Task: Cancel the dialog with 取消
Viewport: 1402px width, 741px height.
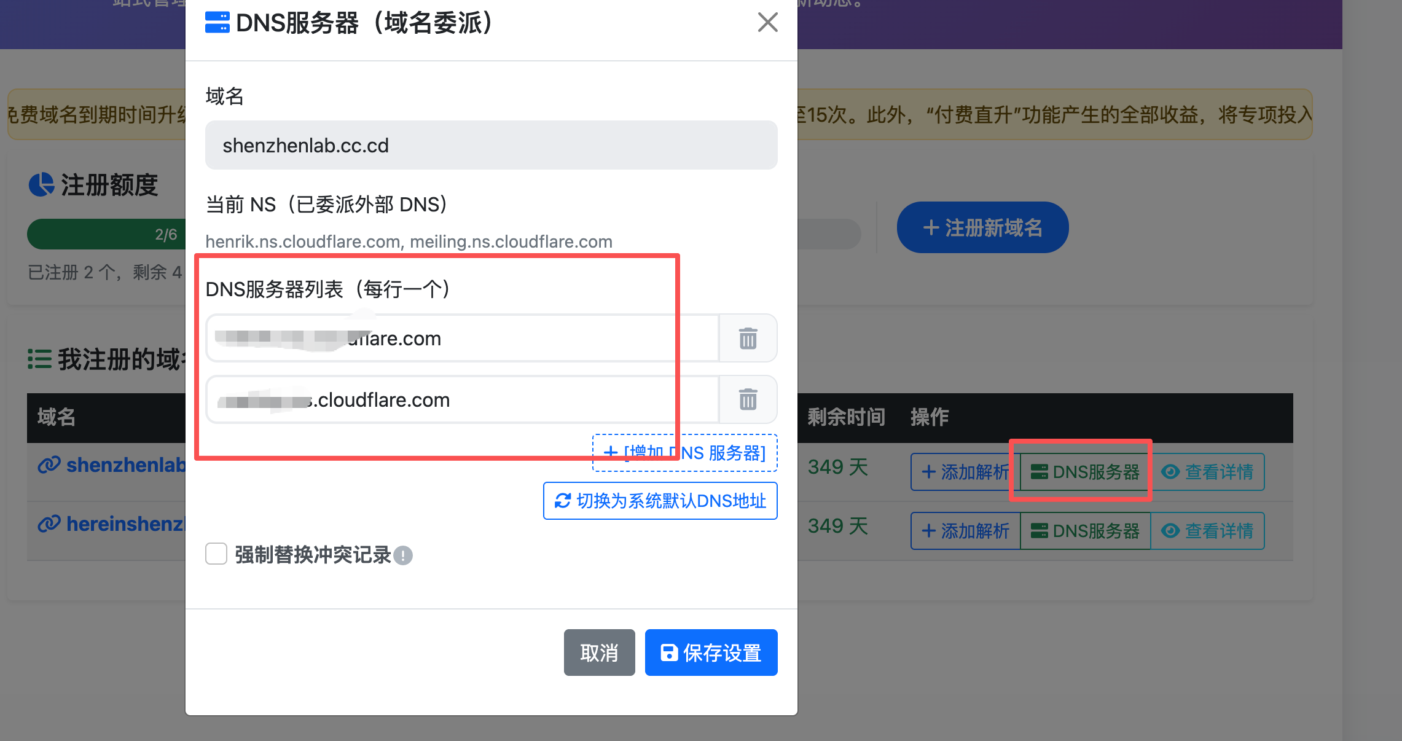Action: point(600,653)
